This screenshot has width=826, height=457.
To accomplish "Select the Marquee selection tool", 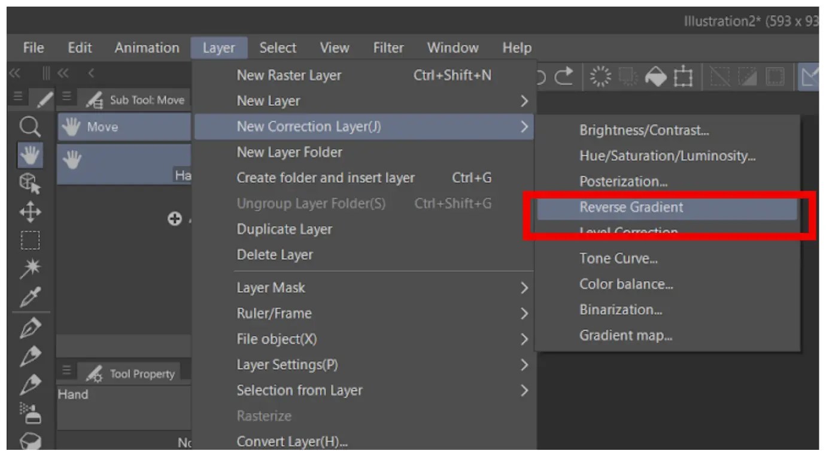I will (29, 239).
